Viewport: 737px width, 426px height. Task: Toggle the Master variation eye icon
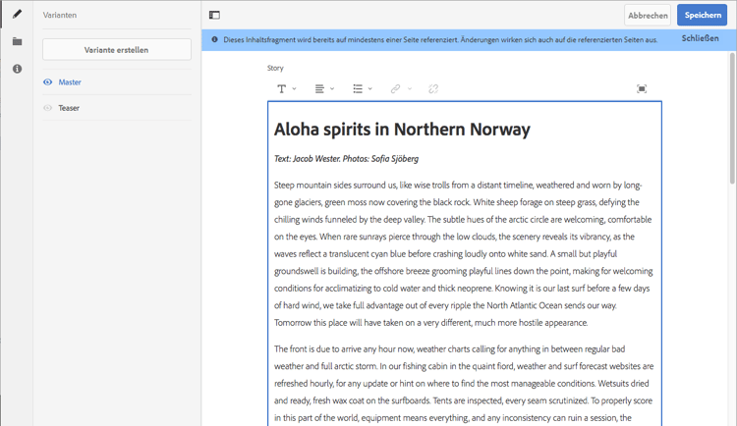pos(47,82)
